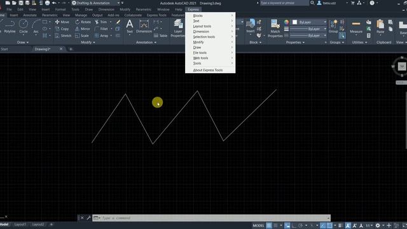Click the Mirror tool
This screenshot has width=407, height=229.
click(83, 29)
